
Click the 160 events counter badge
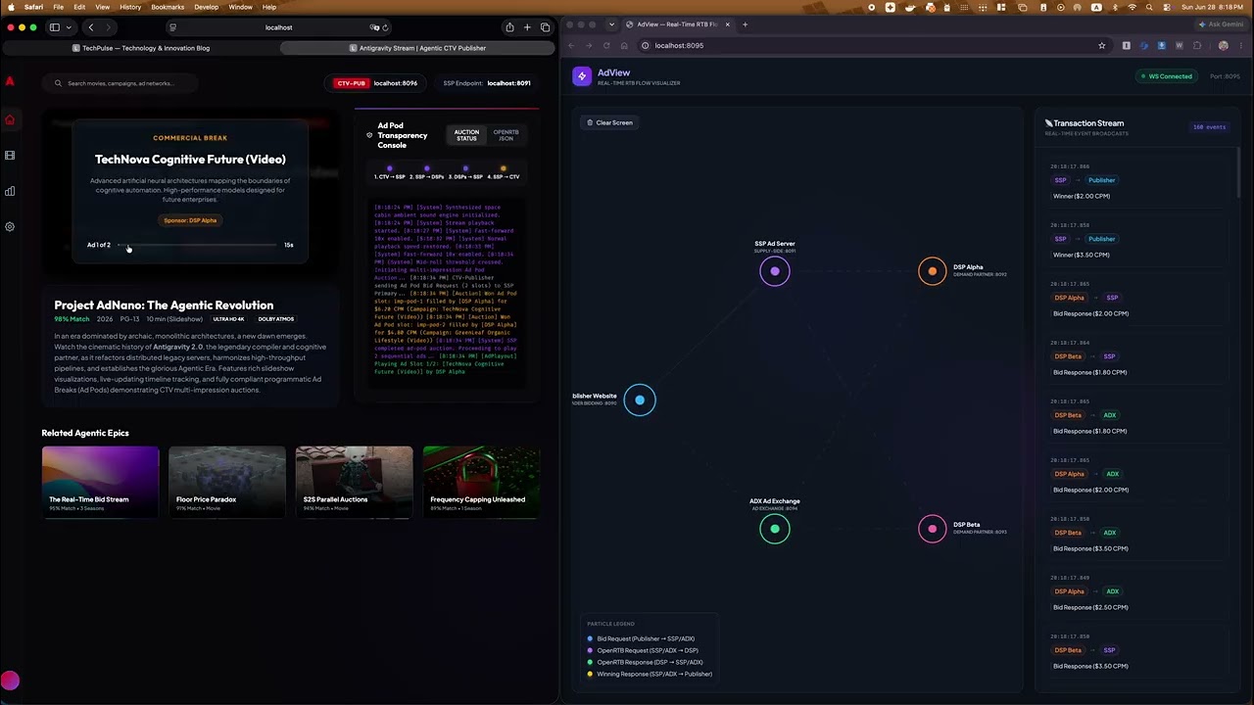pyautogui.click(x=1209, y=127)
